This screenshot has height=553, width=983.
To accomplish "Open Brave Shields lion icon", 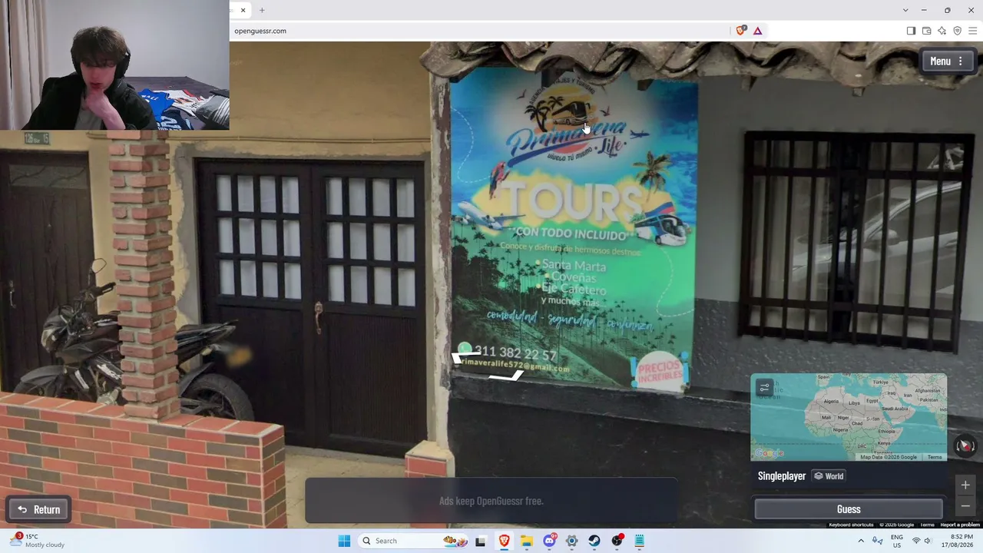I will click(x=740, y=31).
